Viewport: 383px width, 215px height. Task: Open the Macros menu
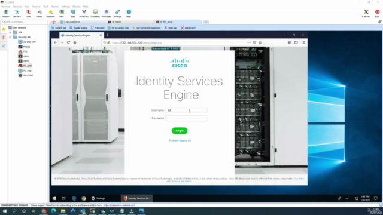click(x=76, y=7)
